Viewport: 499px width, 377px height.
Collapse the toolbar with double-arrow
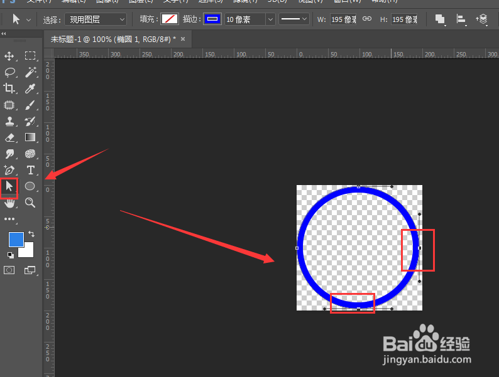coord(4,34)
